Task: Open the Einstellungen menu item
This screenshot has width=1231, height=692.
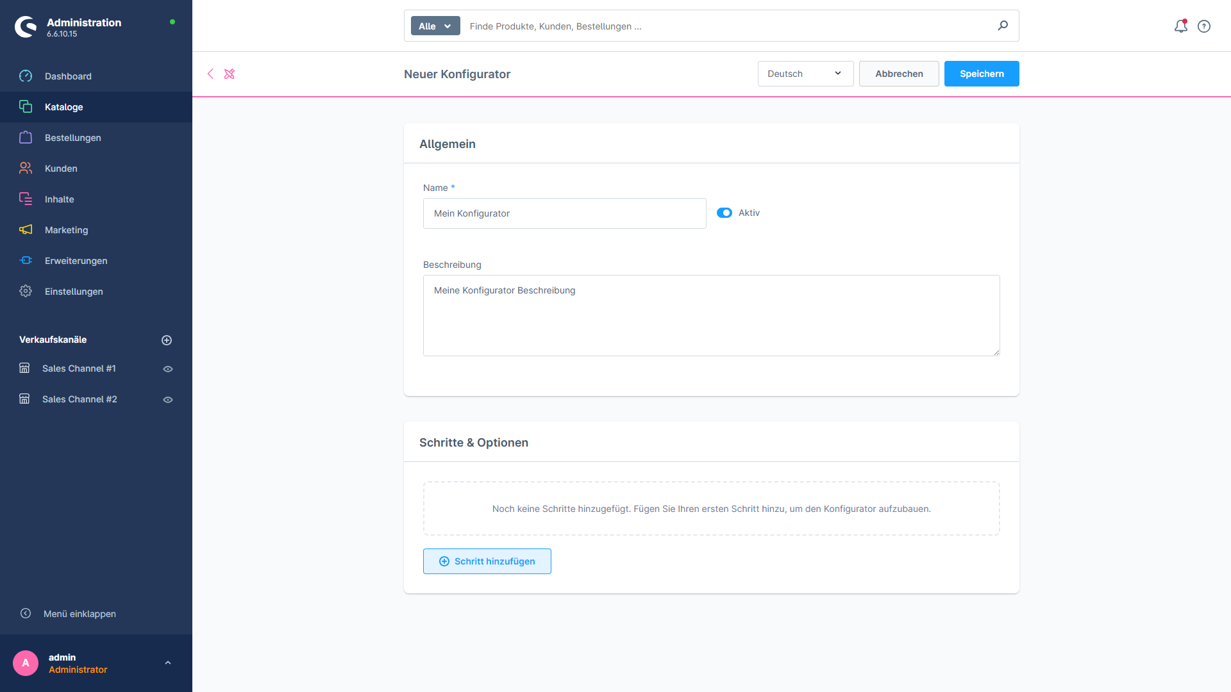Action: pos(96,292)
